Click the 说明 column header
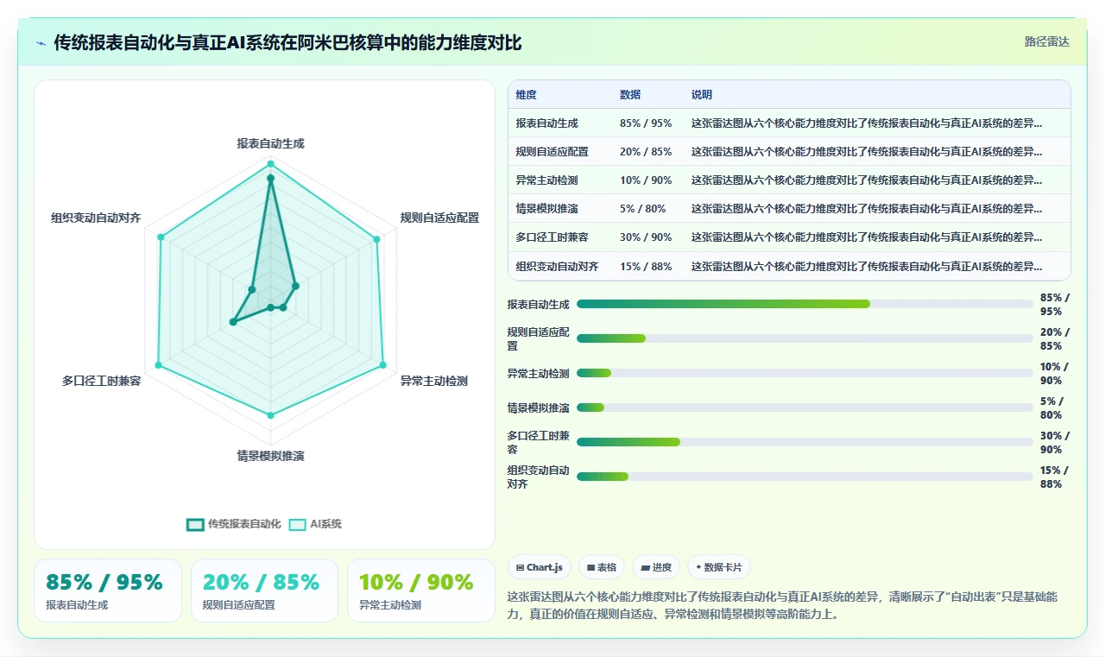This screenshot has width=1105, height=657. tap(702, 95)
